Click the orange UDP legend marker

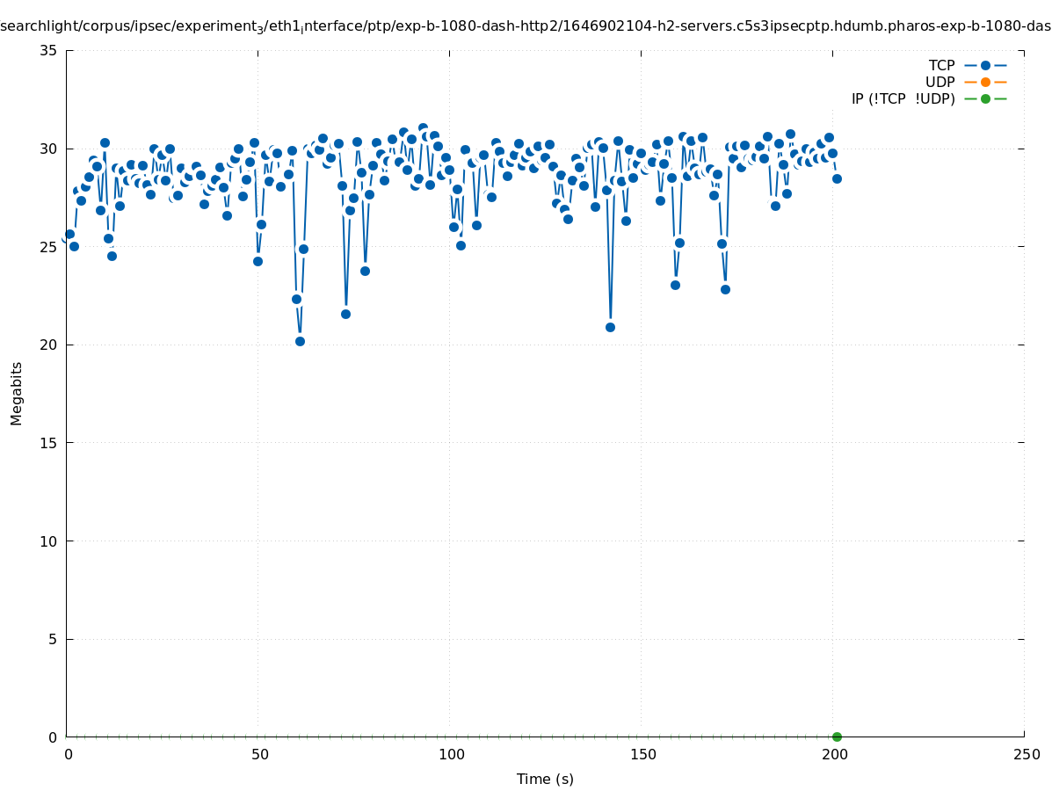(985, 82)
